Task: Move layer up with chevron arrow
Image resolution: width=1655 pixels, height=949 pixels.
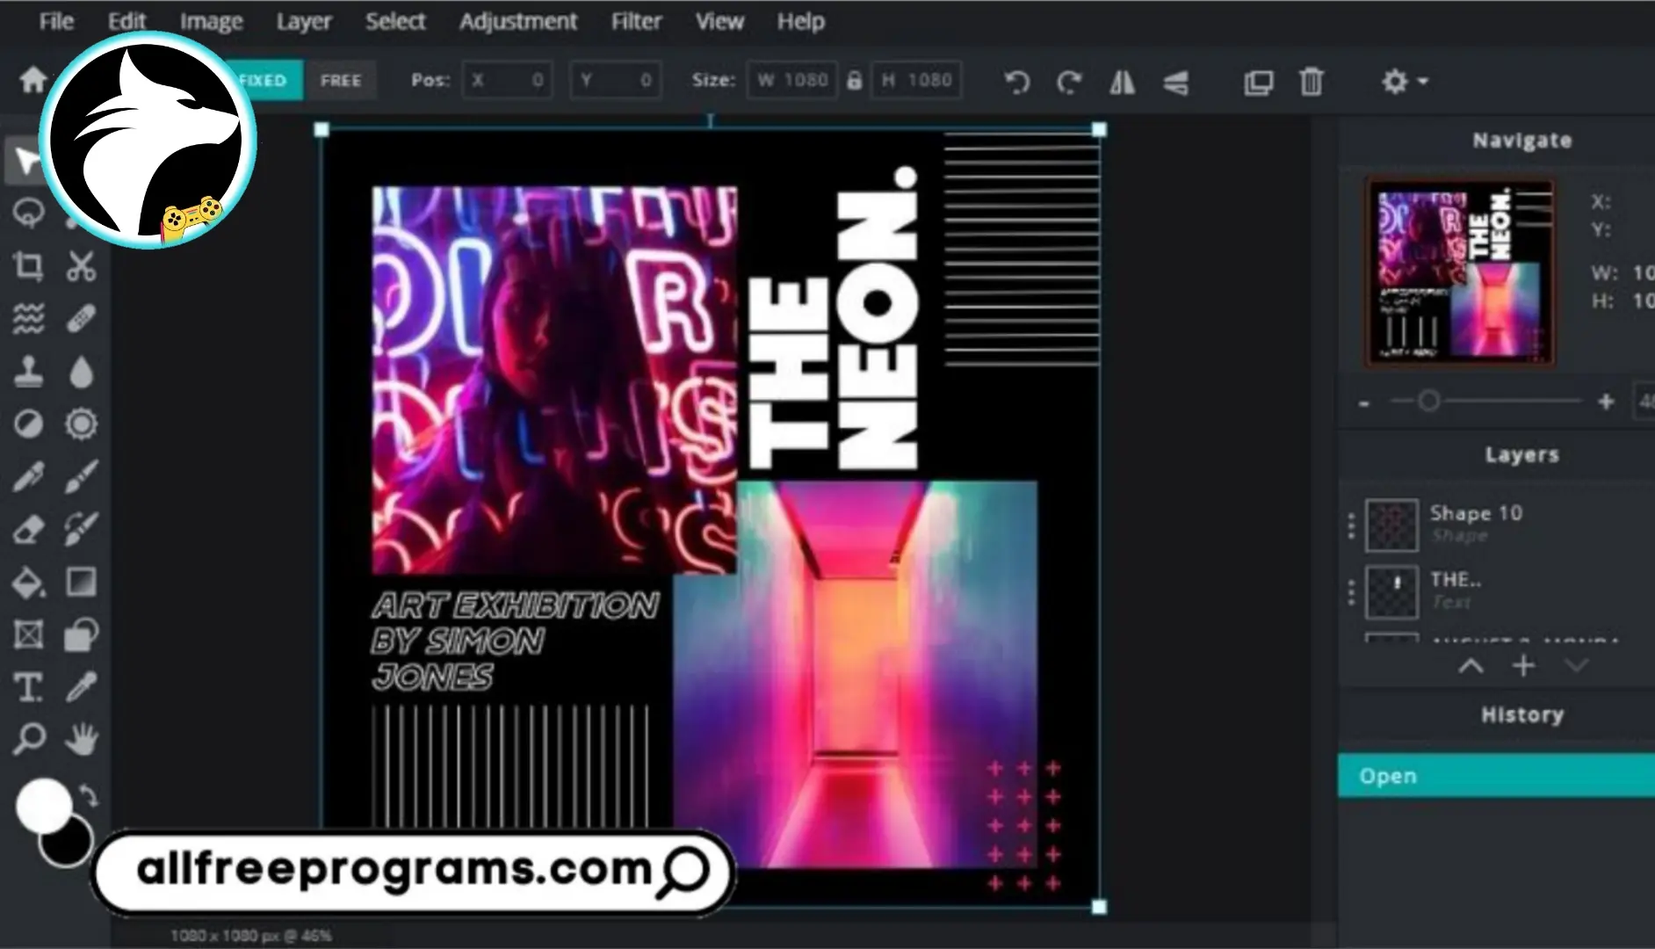Action: click(x=1471, y=666)
